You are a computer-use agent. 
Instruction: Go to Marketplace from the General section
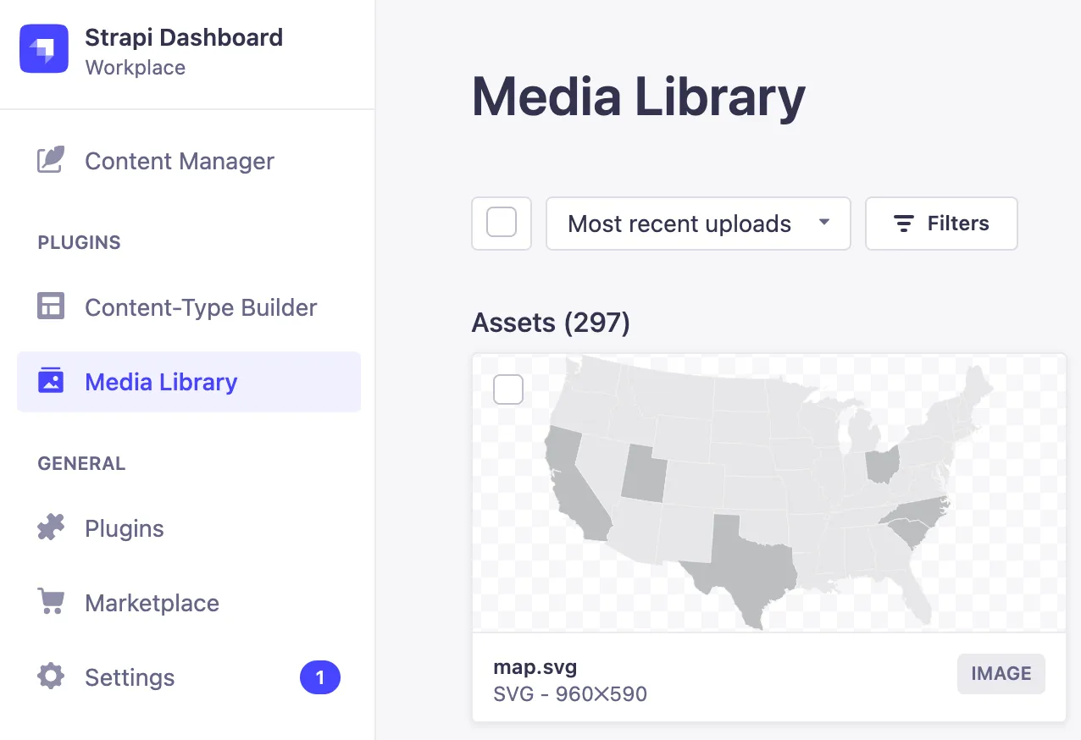click(x=152, y=602)
